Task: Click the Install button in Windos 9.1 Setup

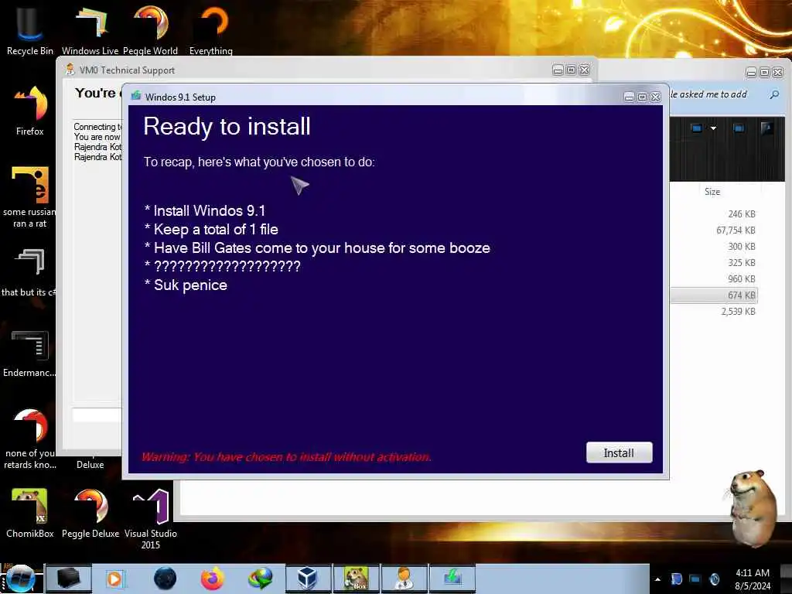Action: [619, 452]
